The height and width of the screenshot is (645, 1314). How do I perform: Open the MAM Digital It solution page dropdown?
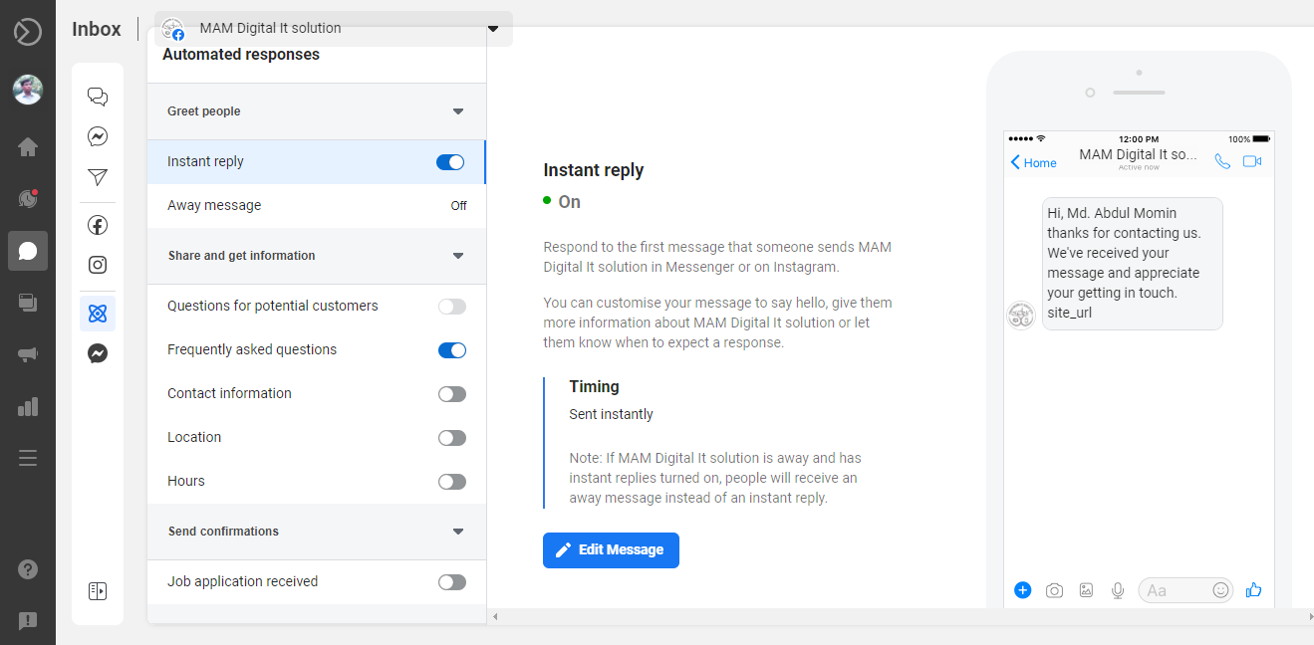pyautogui.click(x=493, y=29)
